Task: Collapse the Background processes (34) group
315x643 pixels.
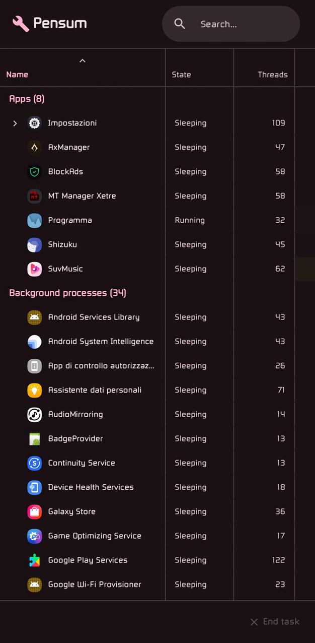Action: click(67, 293)
